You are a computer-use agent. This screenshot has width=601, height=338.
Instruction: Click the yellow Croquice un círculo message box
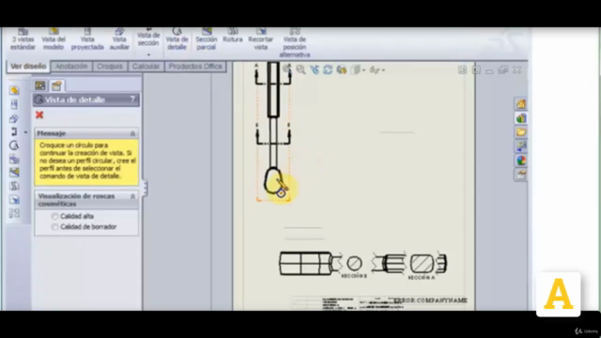(x=86, y=162)
